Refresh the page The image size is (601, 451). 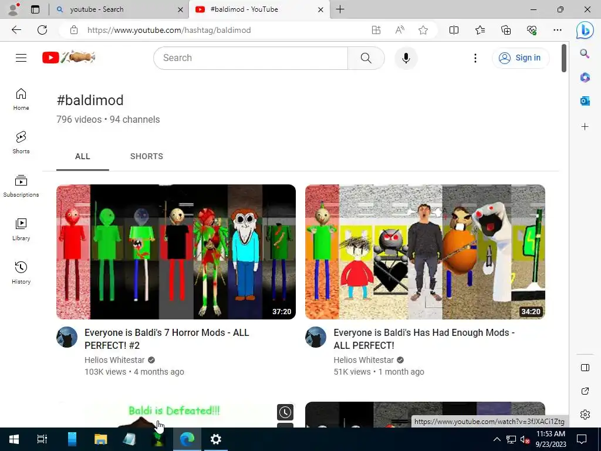pos(42,30)
